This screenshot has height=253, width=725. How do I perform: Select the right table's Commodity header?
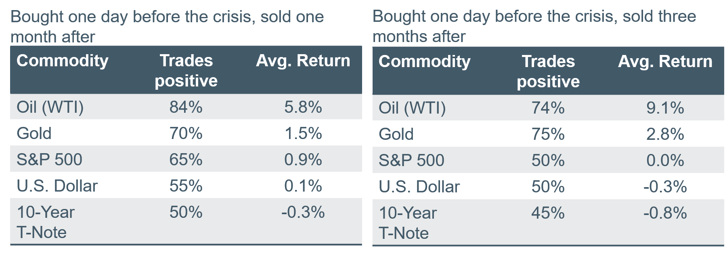coord(425,61)
